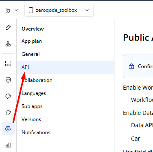Go to the General settings tab
This screenshot has height=152, width=153.
tap(31, 54)
